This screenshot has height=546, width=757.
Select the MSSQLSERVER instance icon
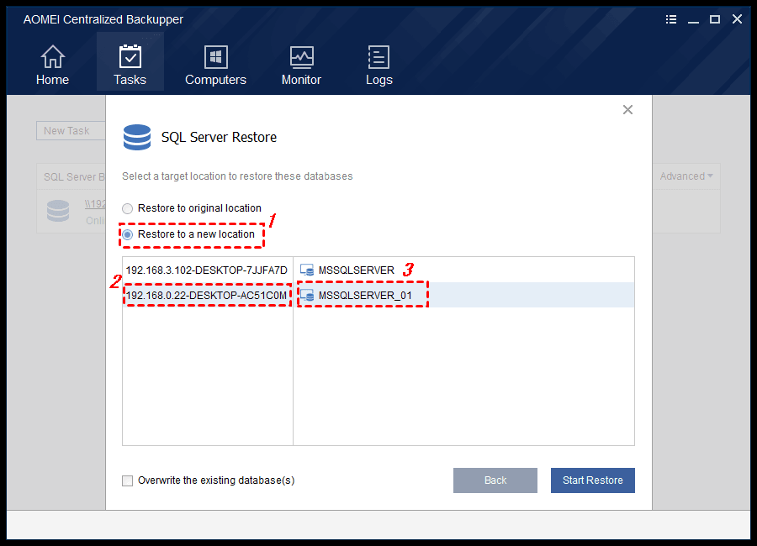coord(308,270)
